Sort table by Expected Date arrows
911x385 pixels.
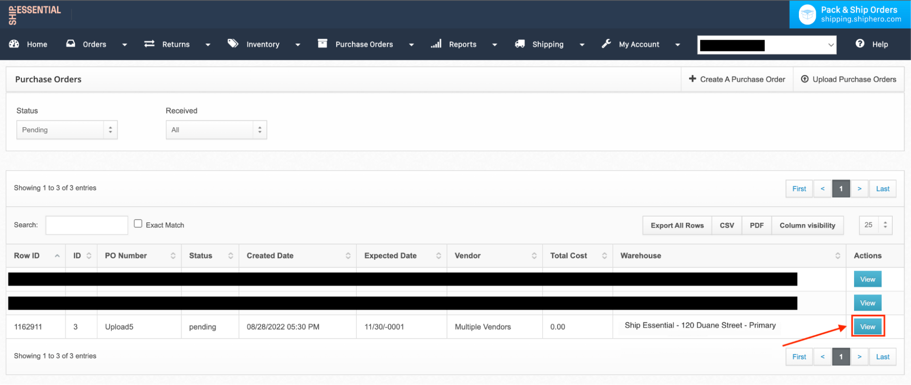click(x=438, y=256)
